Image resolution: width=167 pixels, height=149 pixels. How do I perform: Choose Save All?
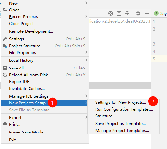point(45,68)
